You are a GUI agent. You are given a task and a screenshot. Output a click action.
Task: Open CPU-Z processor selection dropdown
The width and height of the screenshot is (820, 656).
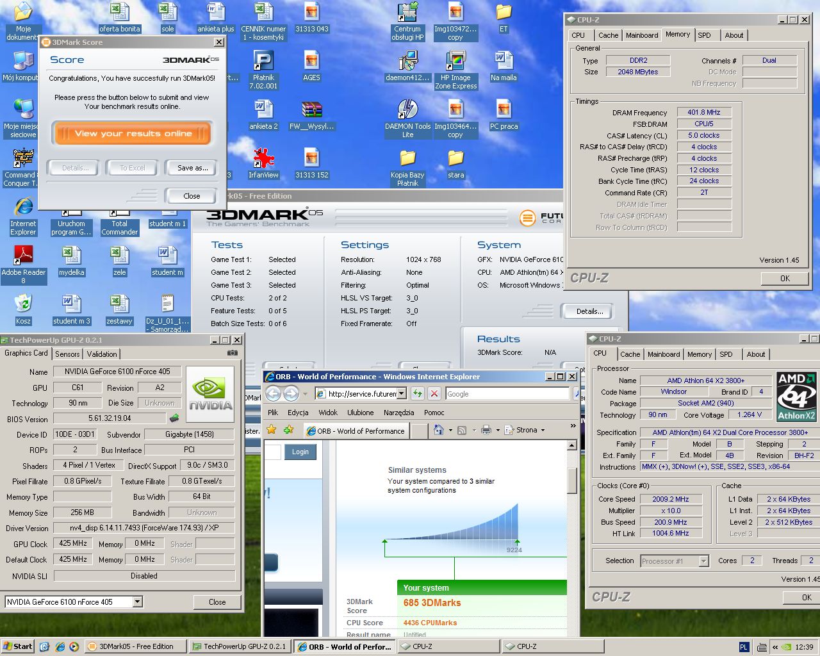pyautogui.click(x=703, y=561)
